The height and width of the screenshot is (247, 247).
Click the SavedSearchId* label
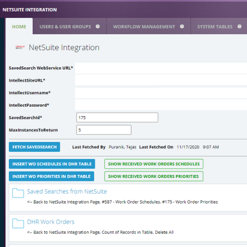25,118
